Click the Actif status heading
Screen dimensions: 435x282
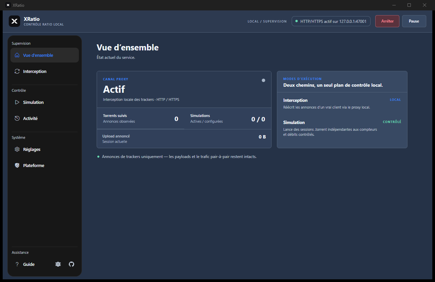(x=114, y=89)
